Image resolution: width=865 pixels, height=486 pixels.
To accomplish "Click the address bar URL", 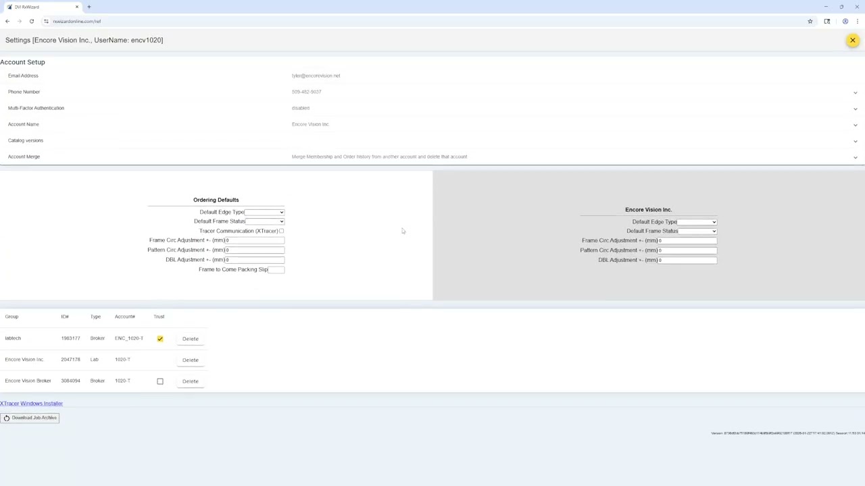I will point(77,21).
